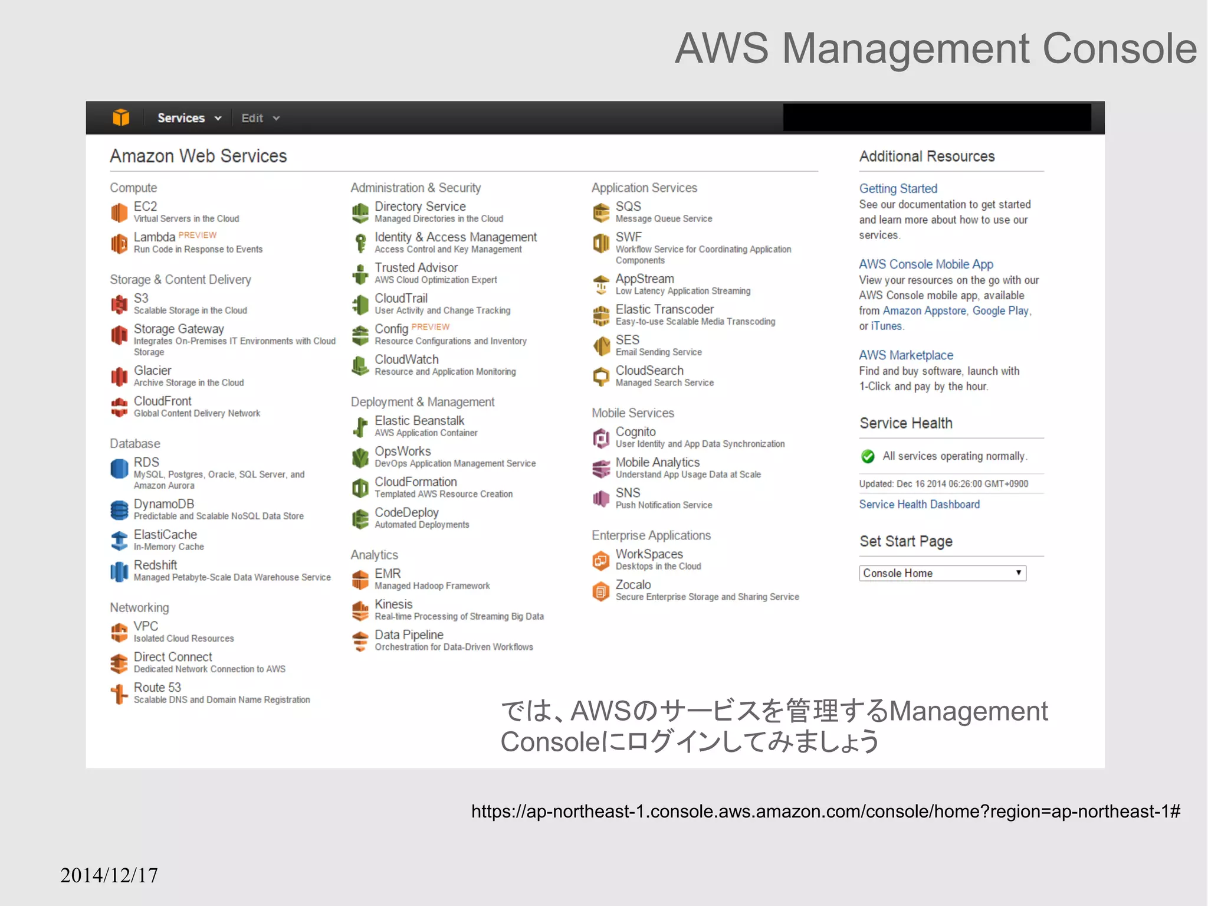Click the Elastic Transcoder icon

[x=601, y=316]
